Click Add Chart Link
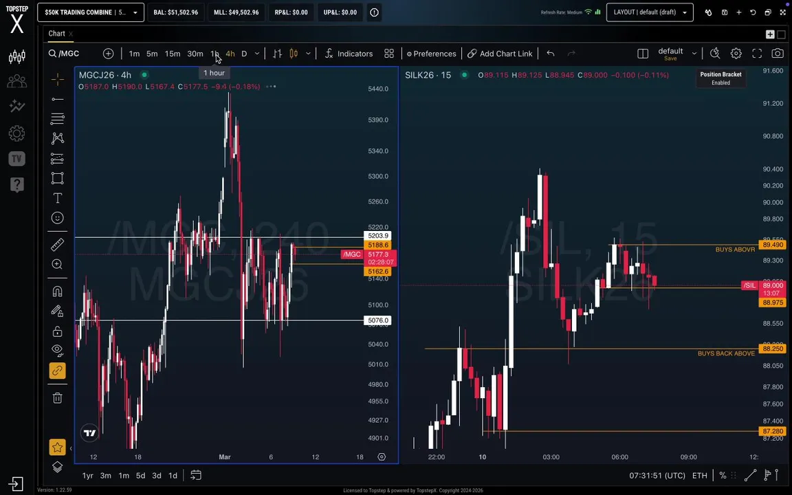 point(500,54)
